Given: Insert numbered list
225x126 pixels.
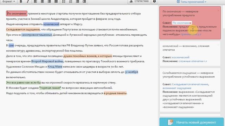Looking at the screenshot, I should [71, 1].
